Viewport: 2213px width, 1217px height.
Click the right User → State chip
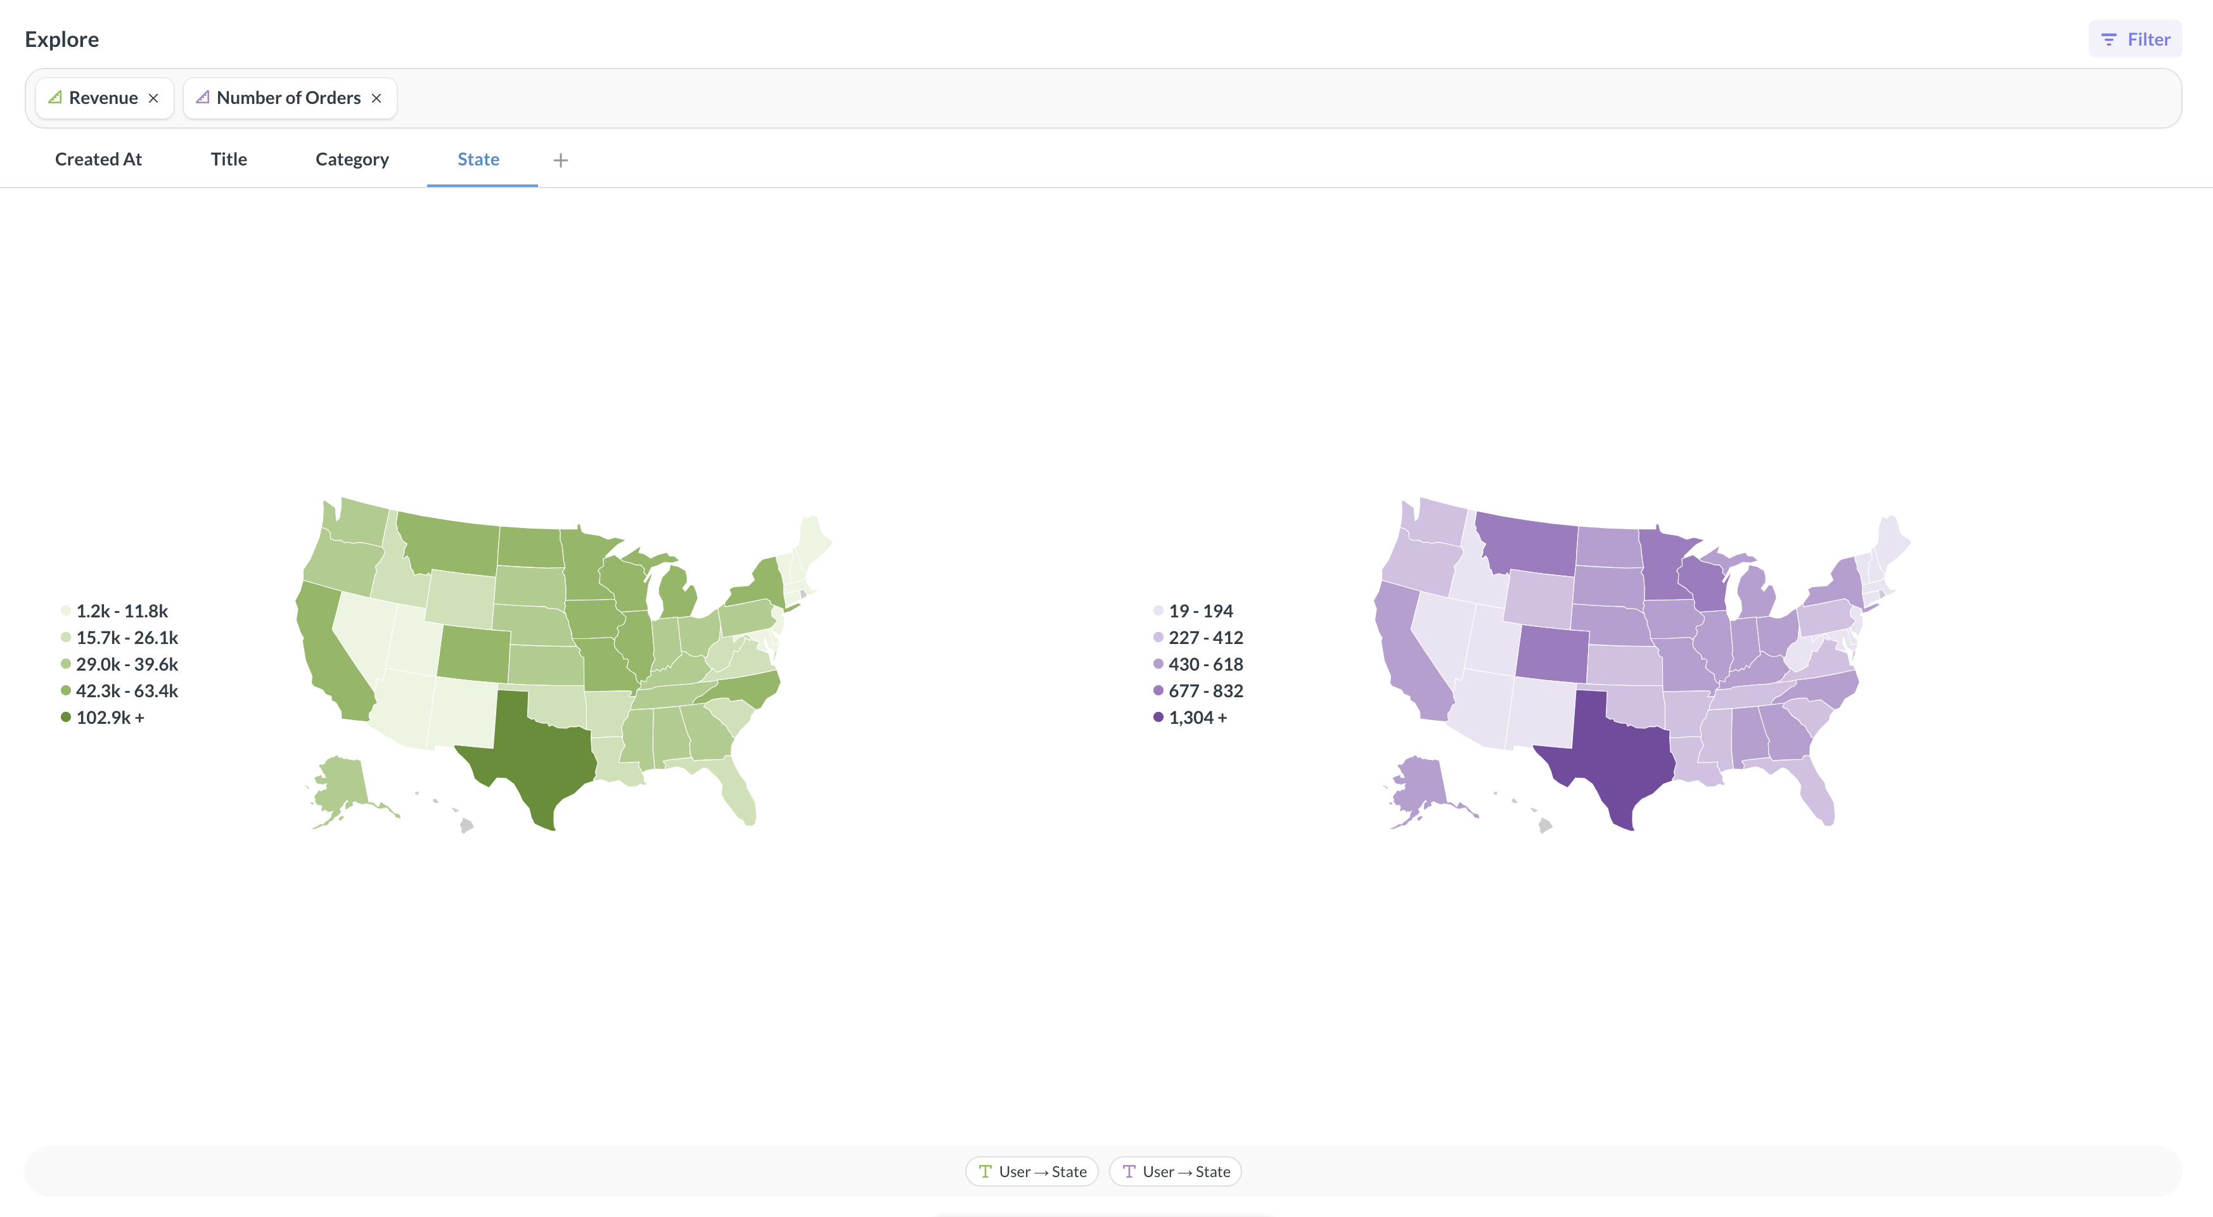tap(1175, 1171)
